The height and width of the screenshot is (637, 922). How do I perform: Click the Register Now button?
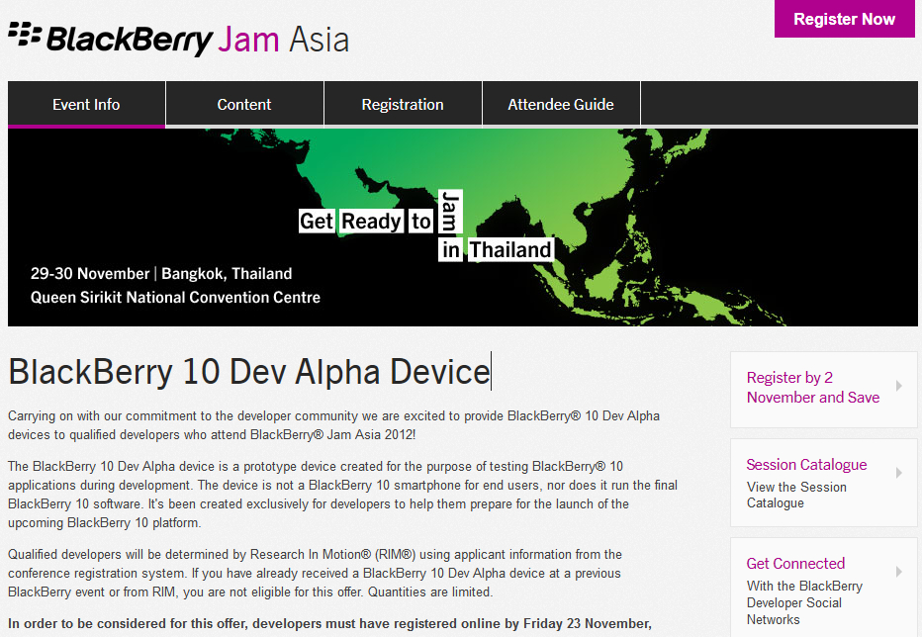tap(845, 19)
